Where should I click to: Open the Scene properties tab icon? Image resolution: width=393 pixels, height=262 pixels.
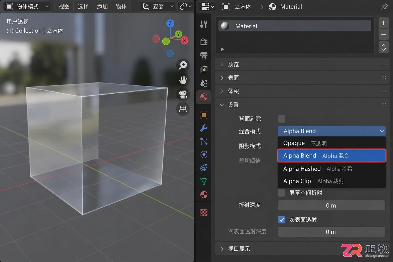click(204, 83)
